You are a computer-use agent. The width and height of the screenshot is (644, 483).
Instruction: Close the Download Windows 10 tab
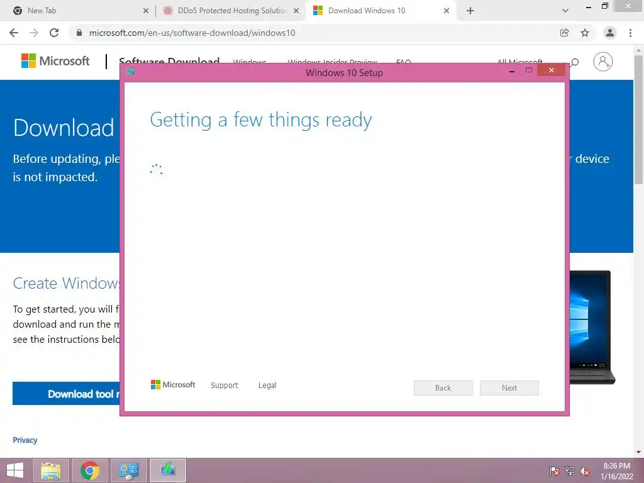click(447, 11)
